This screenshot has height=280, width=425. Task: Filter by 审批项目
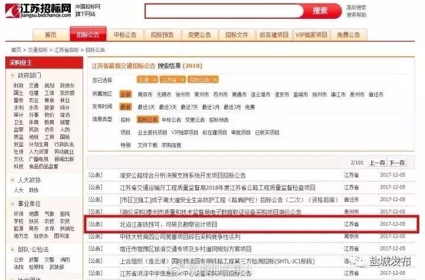241,133
